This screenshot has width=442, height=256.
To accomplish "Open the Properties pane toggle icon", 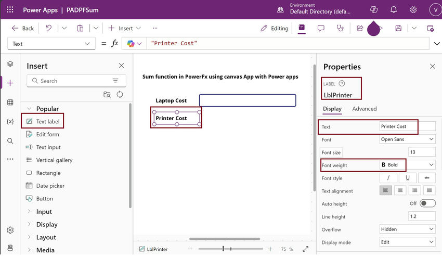I will [302, 28].
